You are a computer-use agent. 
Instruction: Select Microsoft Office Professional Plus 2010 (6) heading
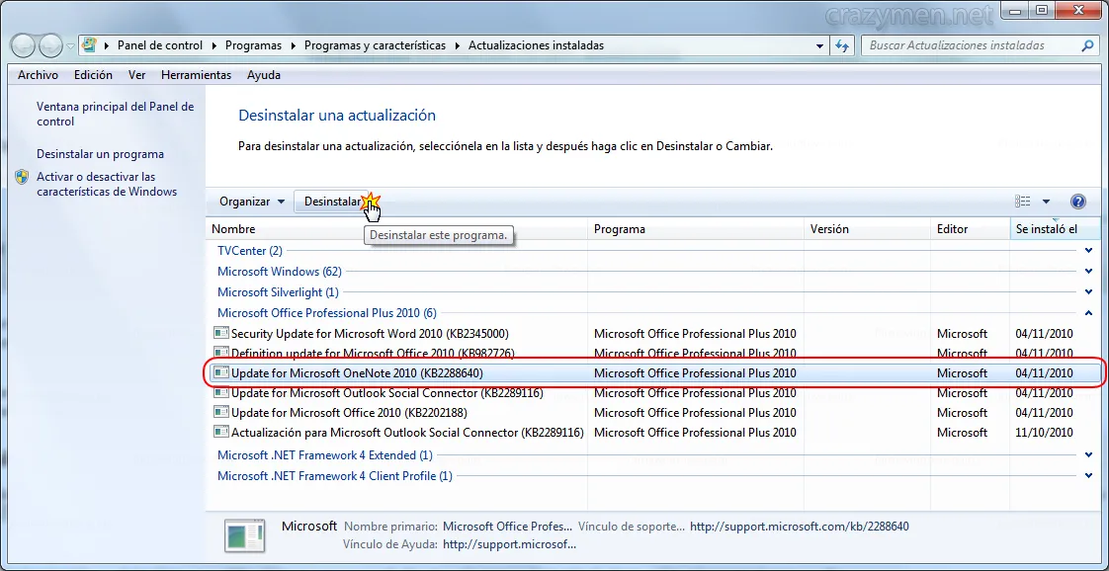click(327, 312)
